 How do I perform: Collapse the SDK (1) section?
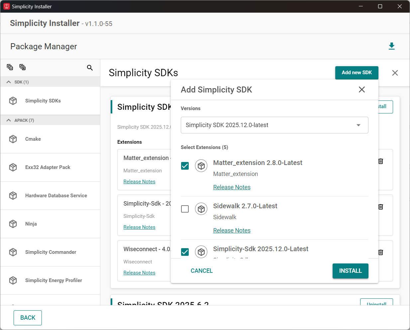pos(9,82)
